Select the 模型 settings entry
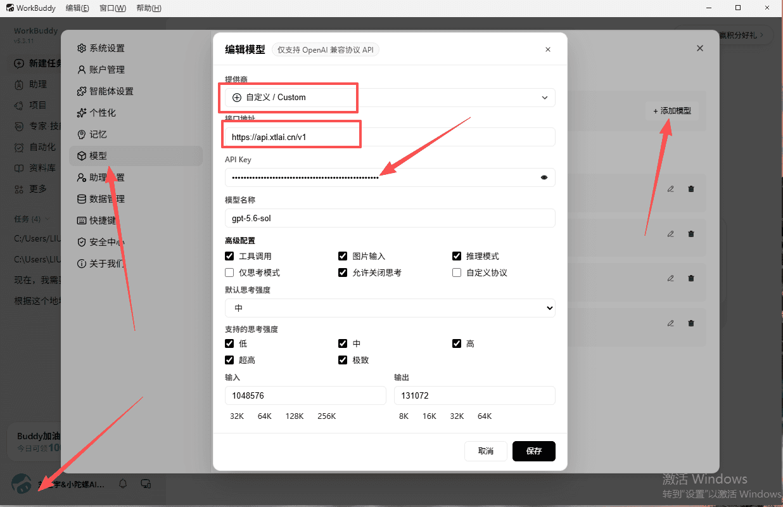The image size is (783, 507). (136, 156)
